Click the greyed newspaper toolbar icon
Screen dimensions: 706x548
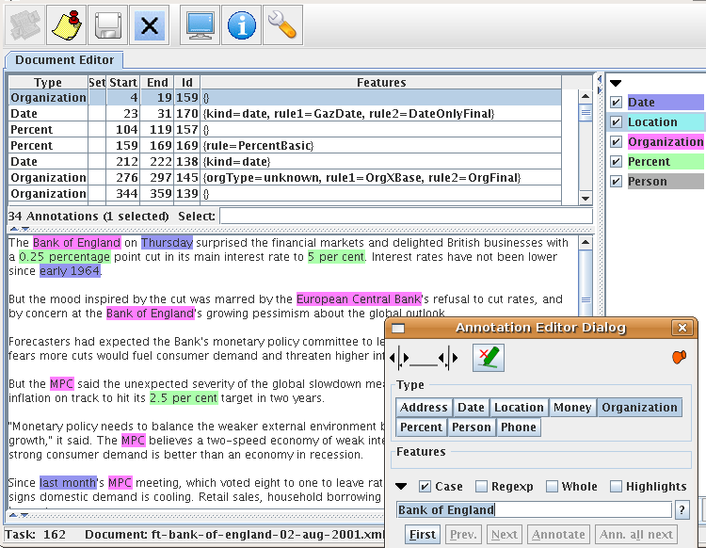tap(24, 25)
